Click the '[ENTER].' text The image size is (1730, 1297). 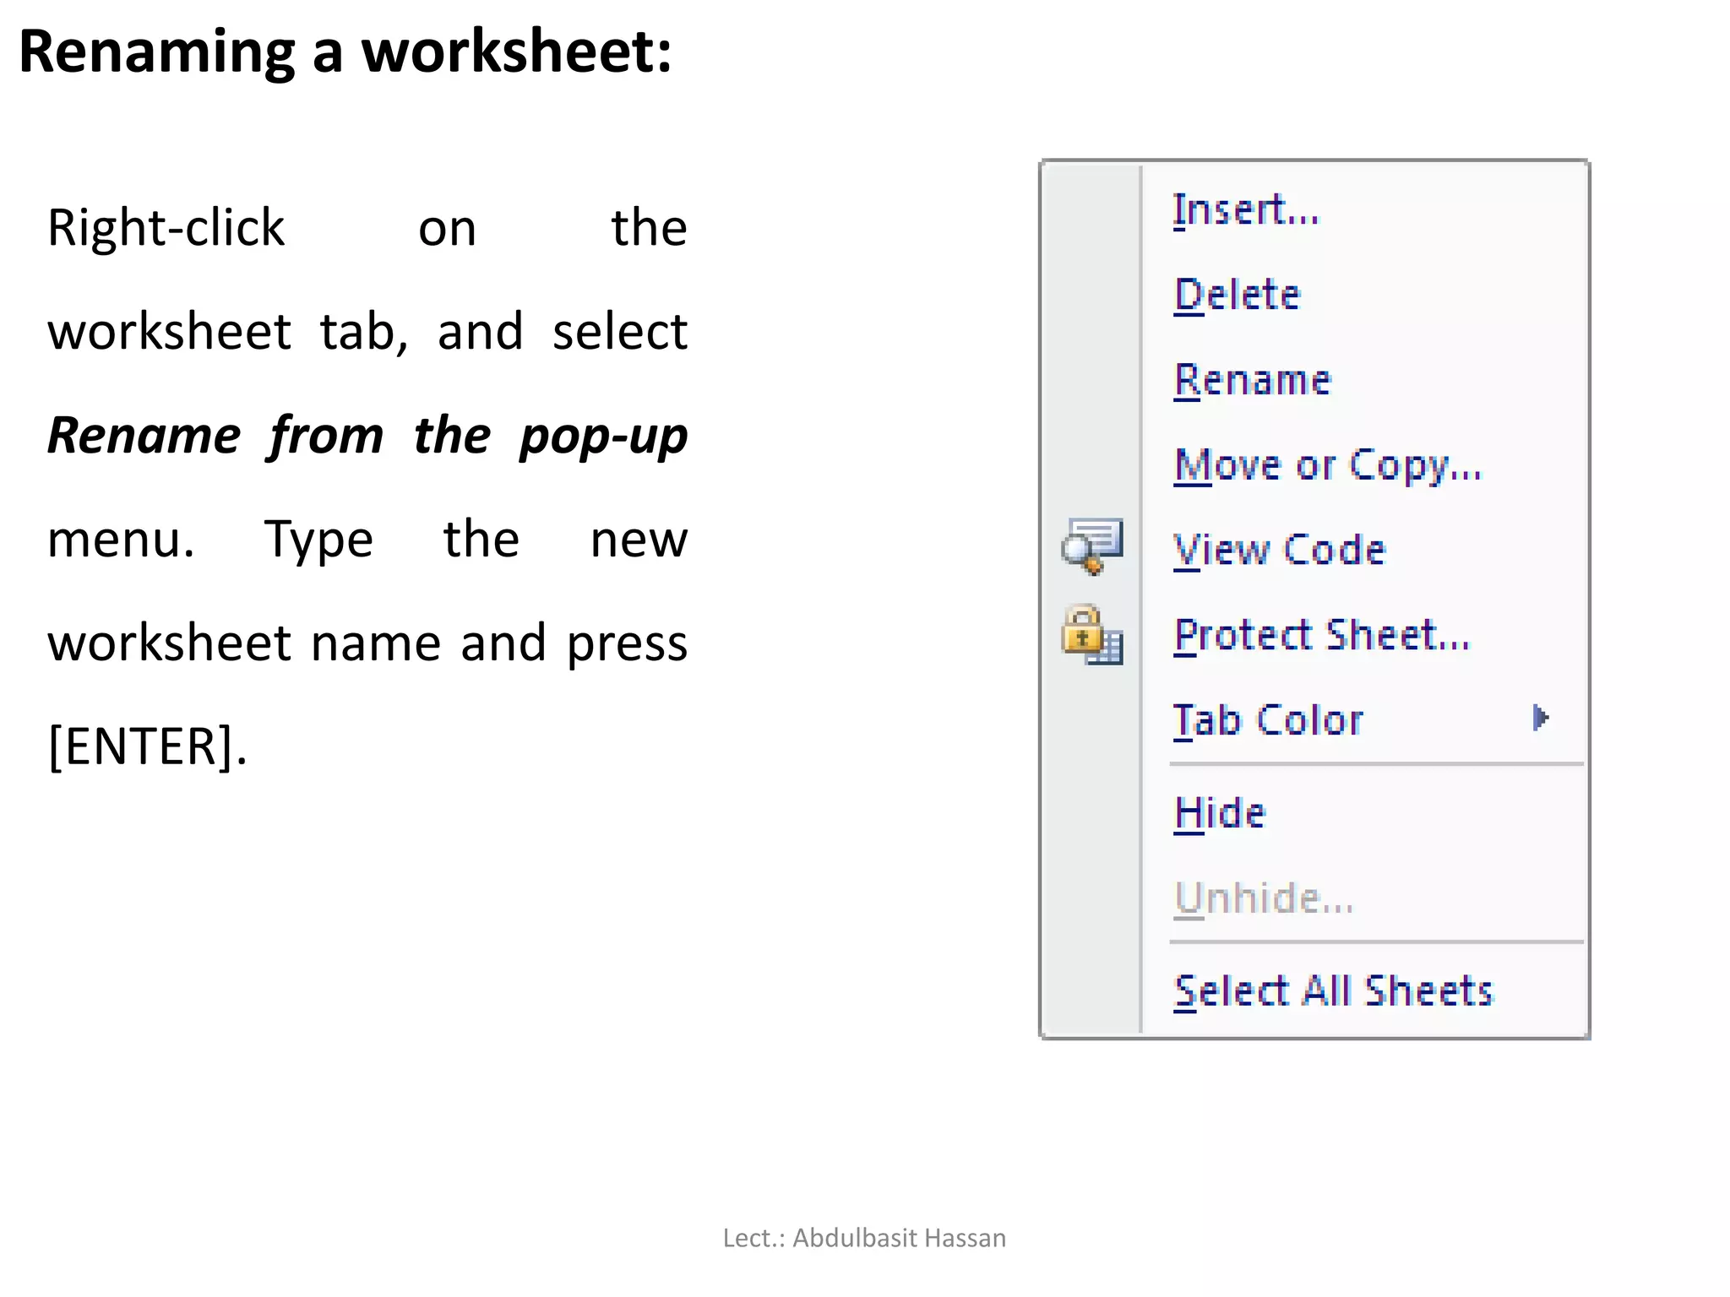(148, 746)
